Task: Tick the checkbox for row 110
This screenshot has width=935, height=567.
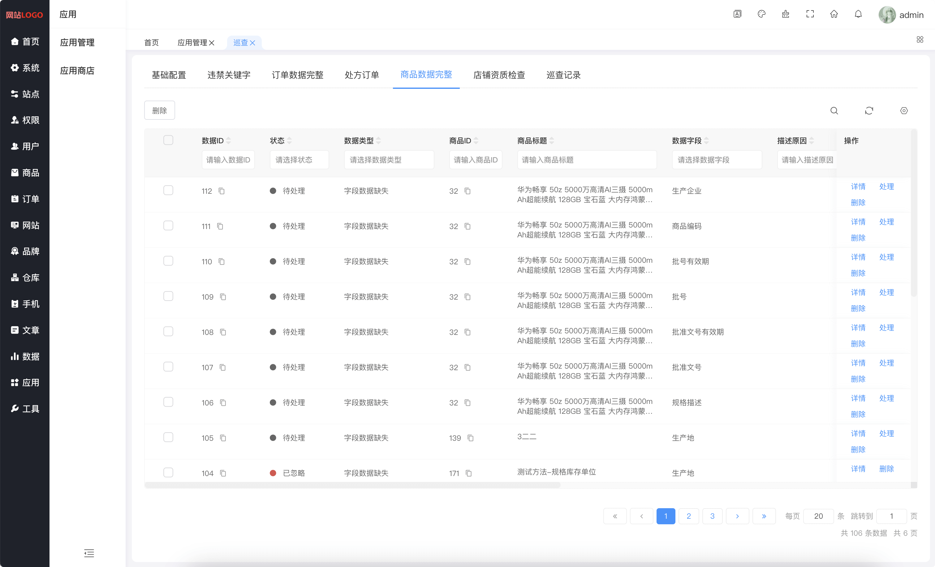Action: pyautogui.click(x=168, y=261)
